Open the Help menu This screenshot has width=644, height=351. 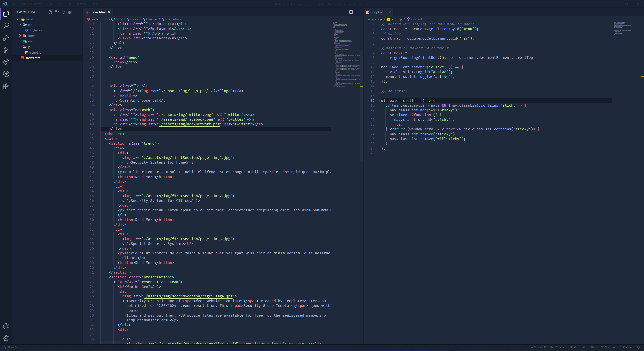coord(95,4)
